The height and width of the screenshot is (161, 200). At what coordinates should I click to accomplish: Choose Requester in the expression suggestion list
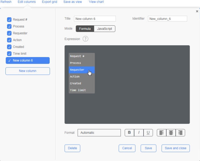pyautogui.click(x=81, y=70)
